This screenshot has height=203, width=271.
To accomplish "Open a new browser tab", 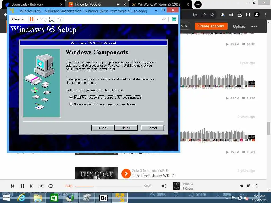I will click(198, 4).
